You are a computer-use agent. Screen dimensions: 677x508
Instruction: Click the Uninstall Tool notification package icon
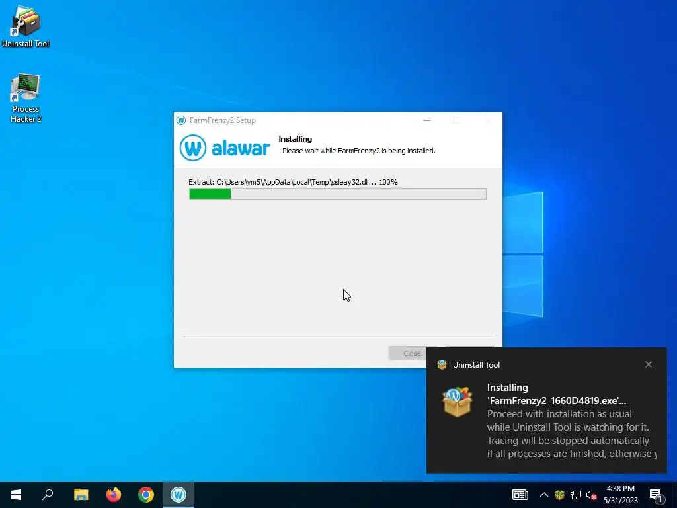(457, 402)
